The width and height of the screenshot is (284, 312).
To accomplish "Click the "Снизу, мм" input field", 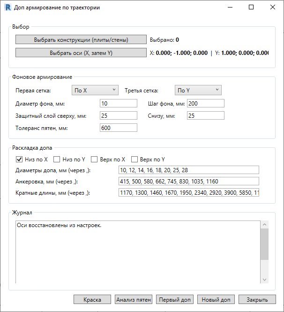I will pos(206,115).
